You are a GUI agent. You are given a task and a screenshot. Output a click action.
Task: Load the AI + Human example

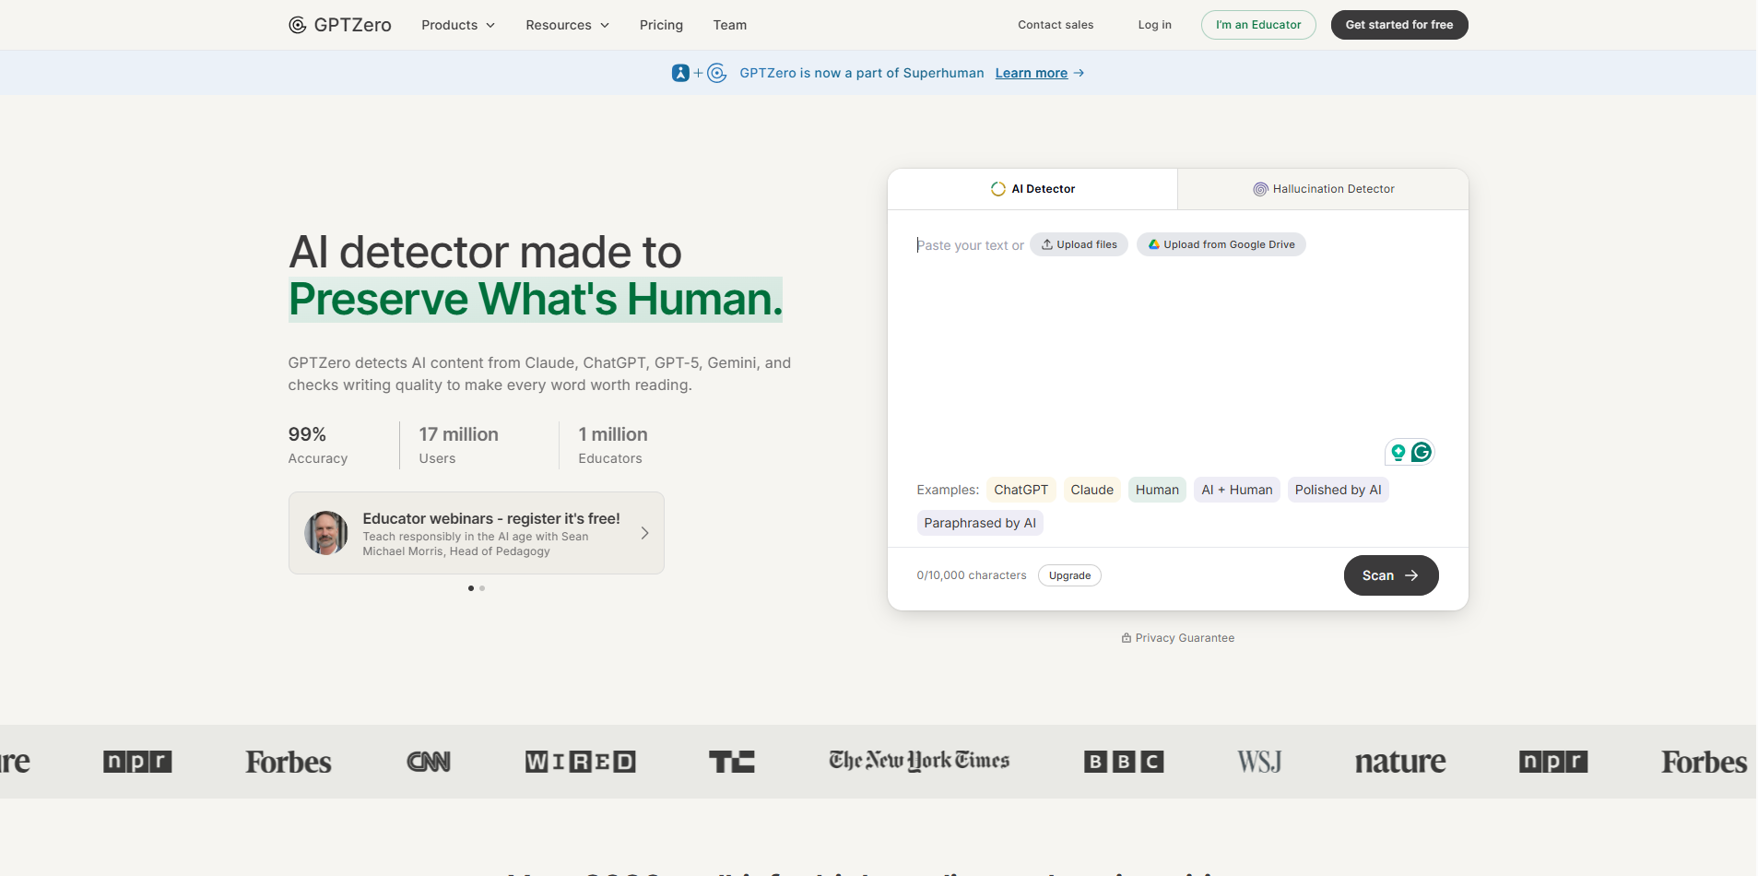pos(1236,490)
